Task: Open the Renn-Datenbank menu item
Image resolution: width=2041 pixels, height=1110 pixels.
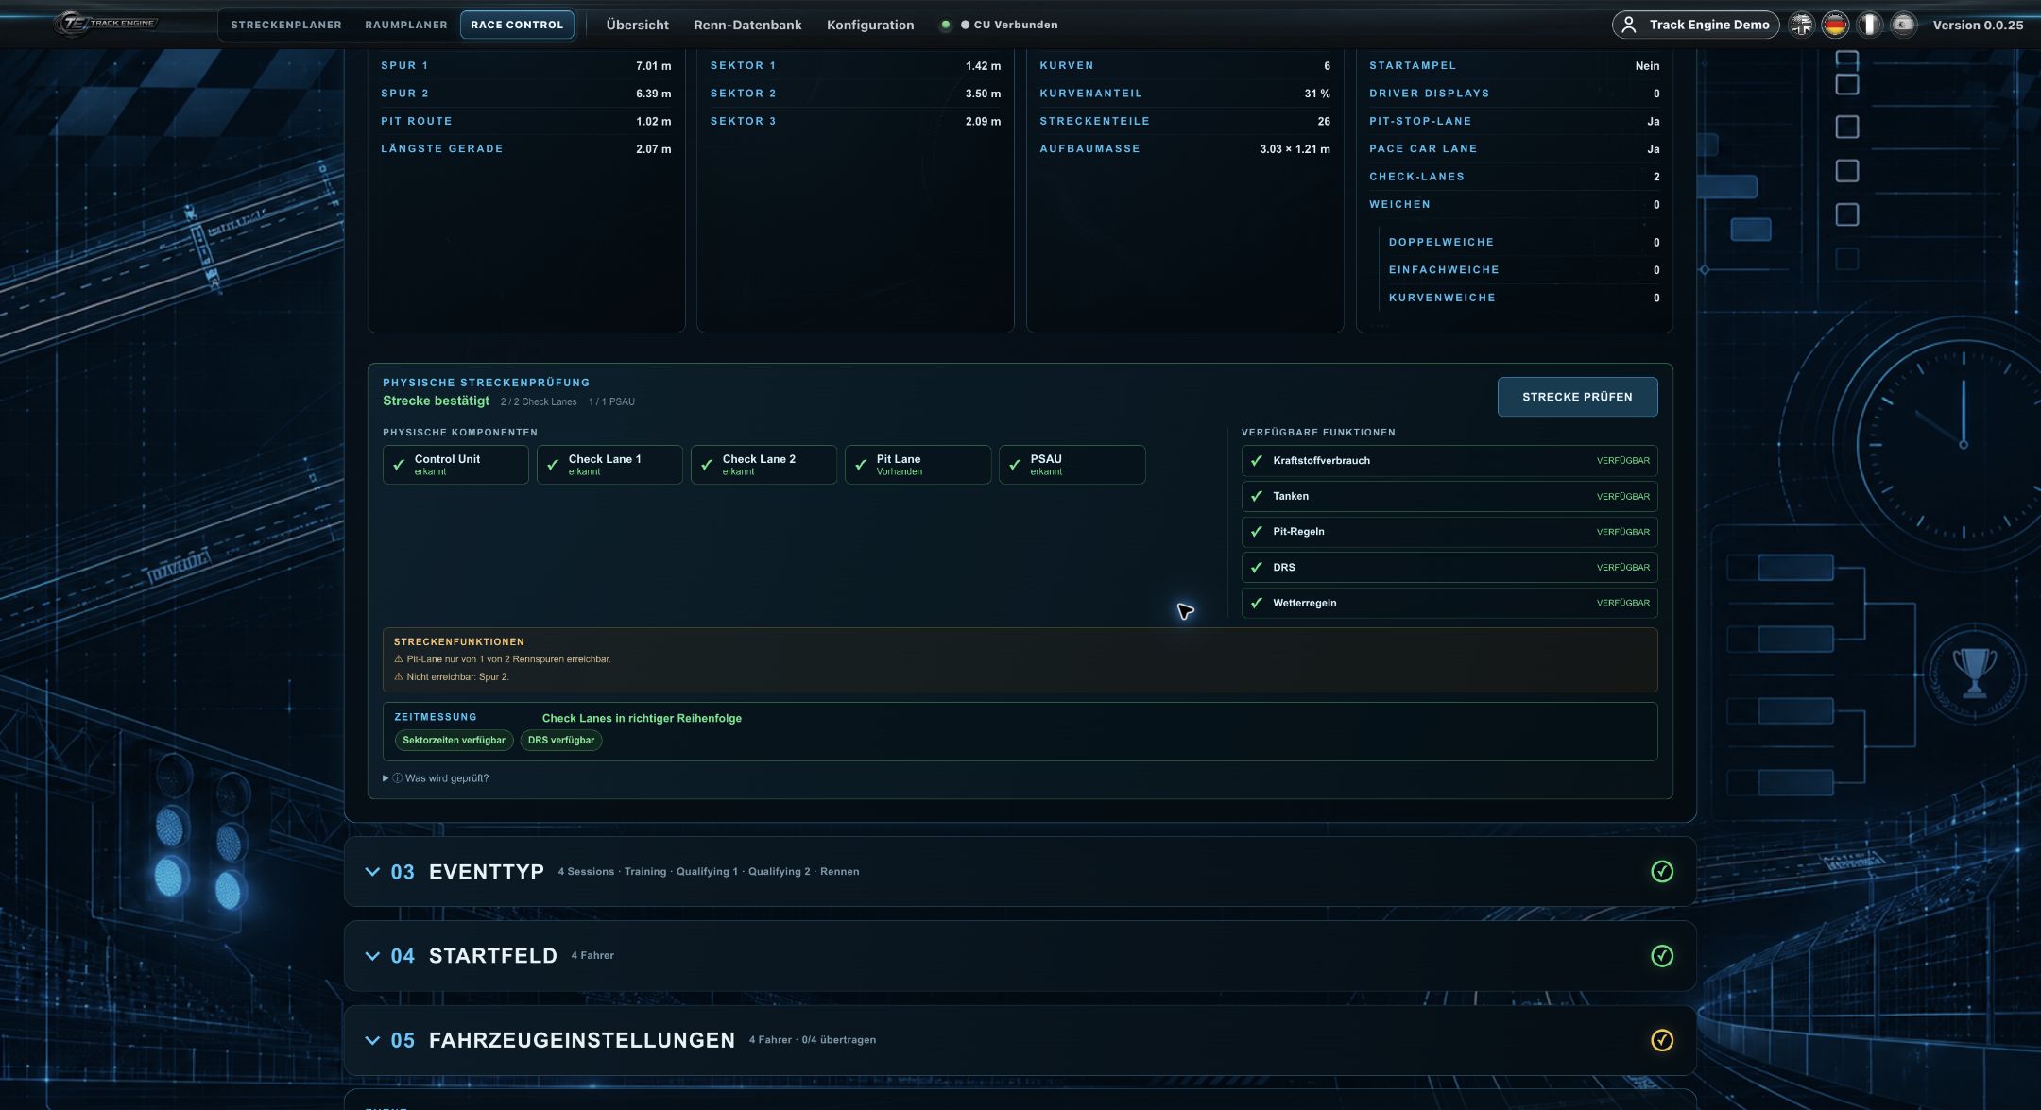Action: coord(747,25)
